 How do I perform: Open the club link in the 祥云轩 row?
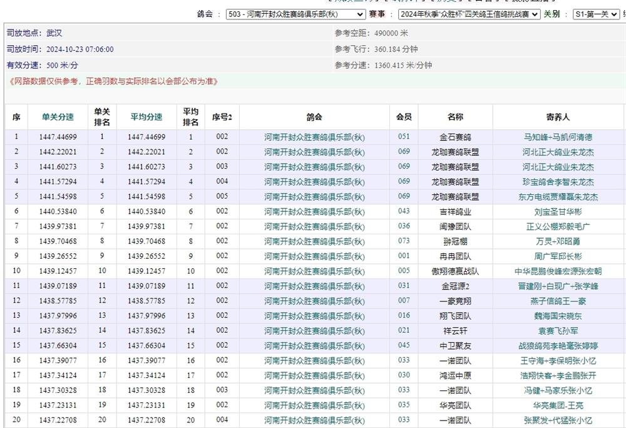(x=314, y=331)
